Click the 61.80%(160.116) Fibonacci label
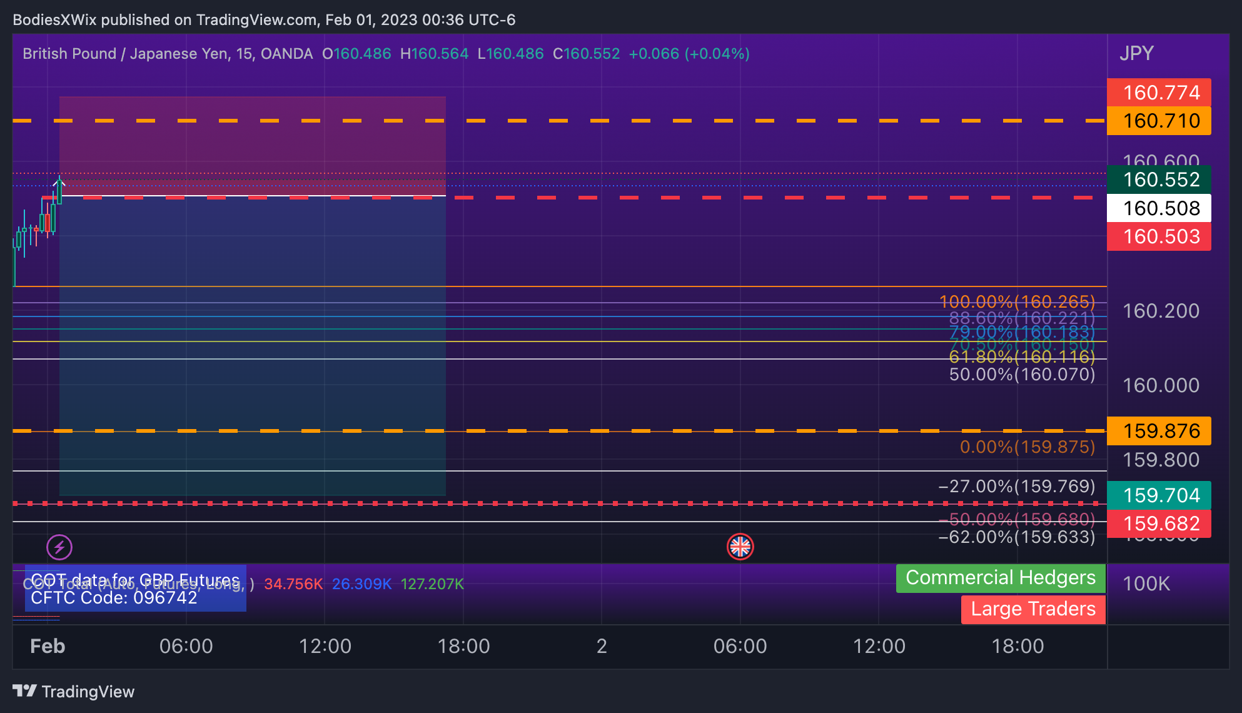The width and height of the screenshot is (1242, 713). point(1022,357)
